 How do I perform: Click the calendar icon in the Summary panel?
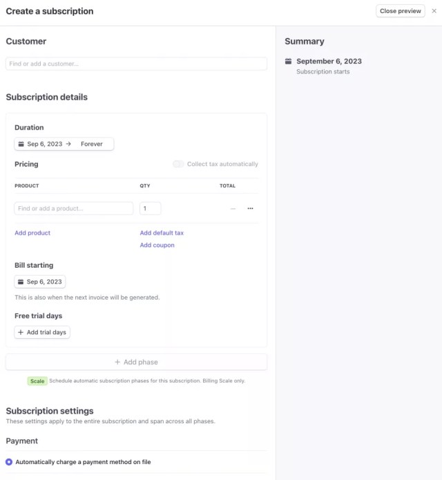click(x=288, y=62)
